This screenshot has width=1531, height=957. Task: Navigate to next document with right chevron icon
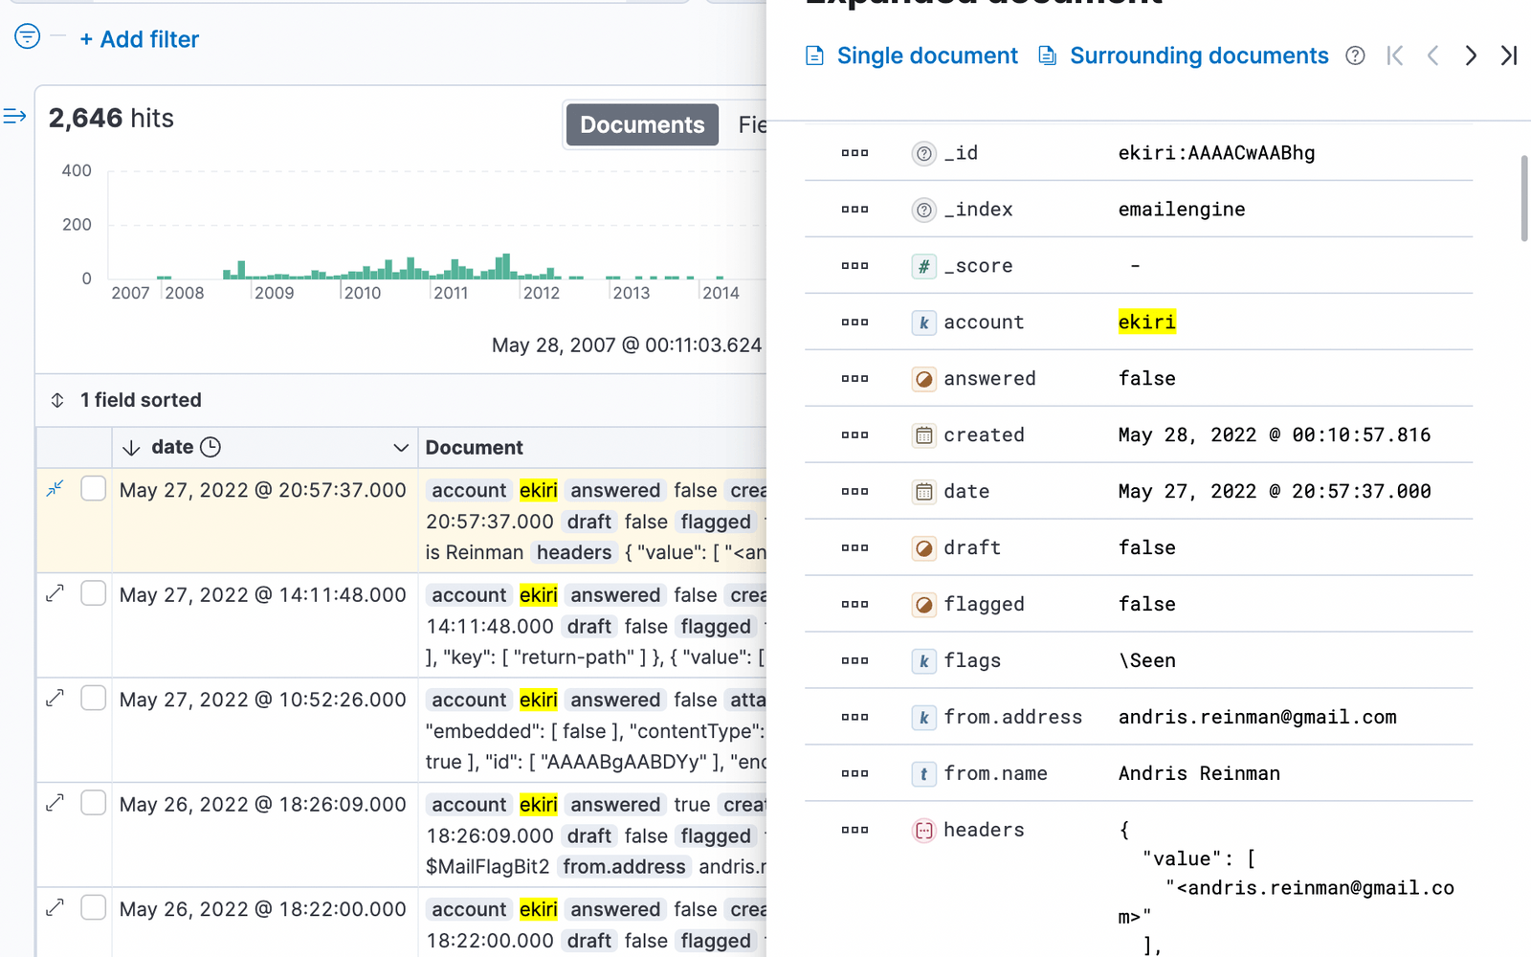(1471, 56)
